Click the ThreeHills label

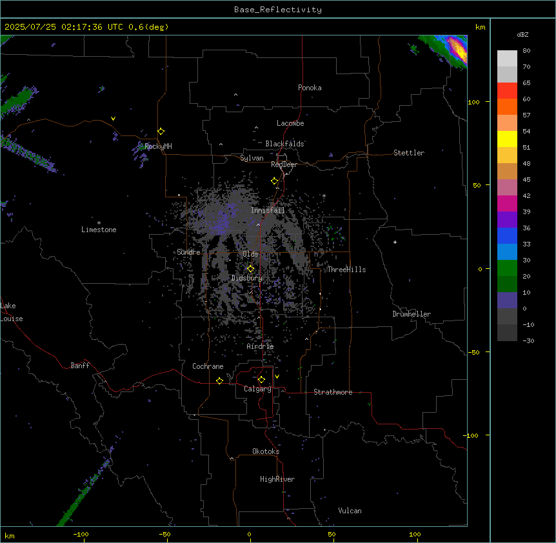346,270
